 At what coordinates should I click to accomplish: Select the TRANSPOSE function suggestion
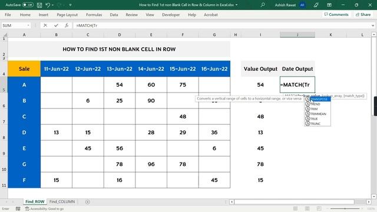click(x=318, y=99)
